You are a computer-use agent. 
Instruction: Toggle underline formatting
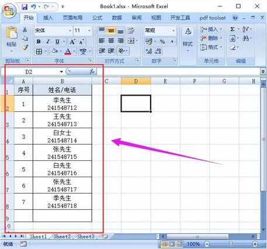click(x=57, y=41)
